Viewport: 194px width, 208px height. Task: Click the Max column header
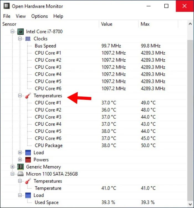click(x=158, y=24)
